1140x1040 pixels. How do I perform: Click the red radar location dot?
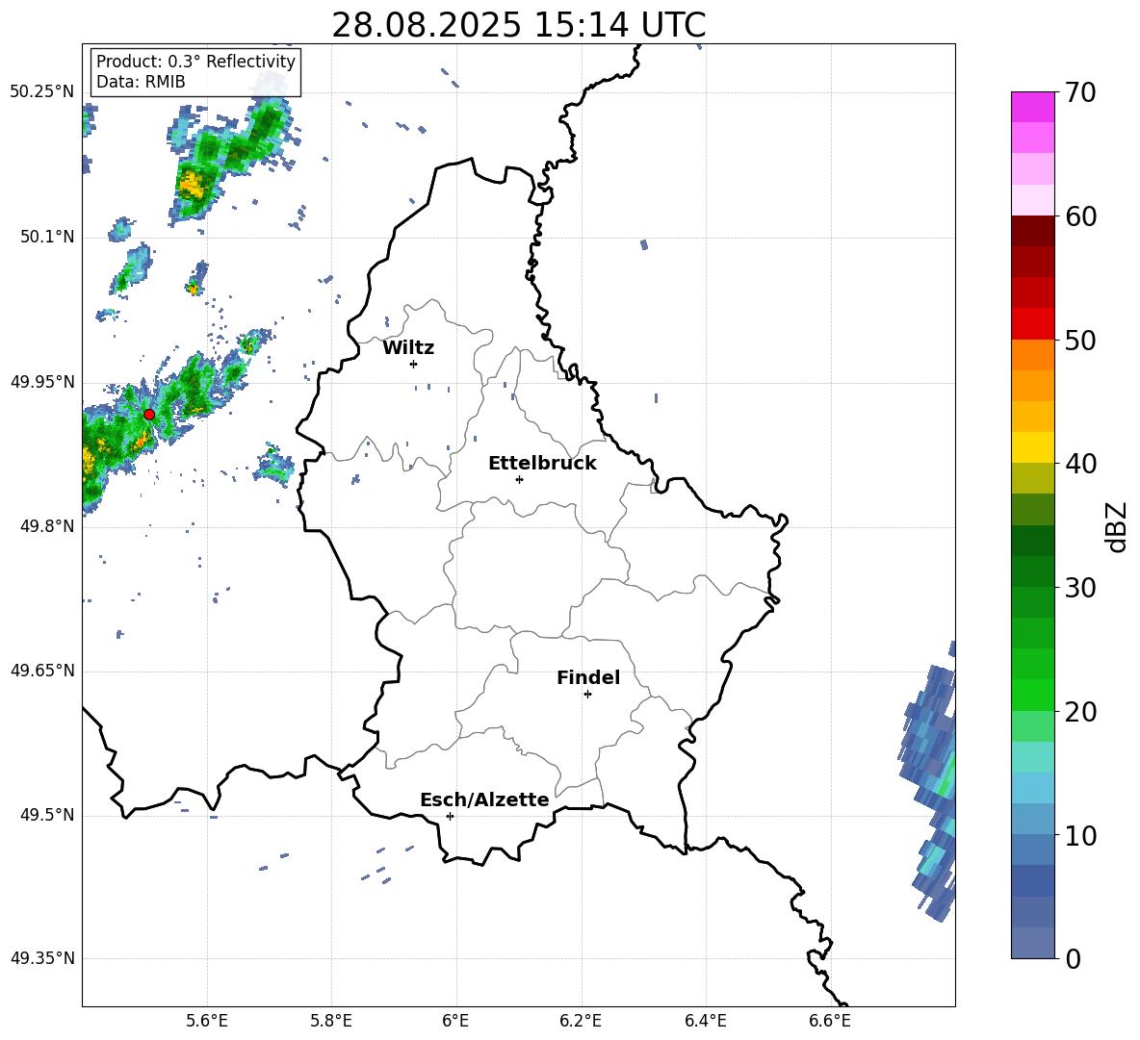pyautogui.click(x=149, y=414)
